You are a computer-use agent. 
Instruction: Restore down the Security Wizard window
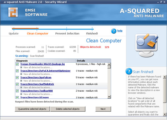[161, 2]
